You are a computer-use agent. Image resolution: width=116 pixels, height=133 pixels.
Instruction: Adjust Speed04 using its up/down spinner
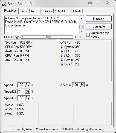[x=82, y=85]
